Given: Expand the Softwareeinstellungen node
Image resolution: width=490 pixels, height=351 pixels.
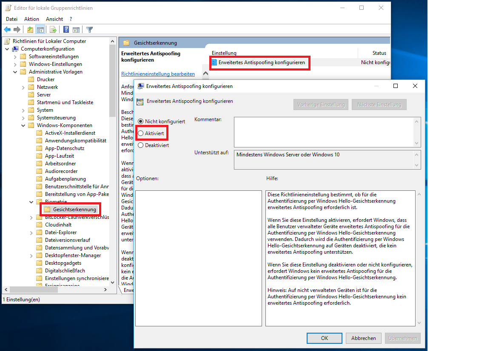Looking at the screenshot, I should (15, 57).
